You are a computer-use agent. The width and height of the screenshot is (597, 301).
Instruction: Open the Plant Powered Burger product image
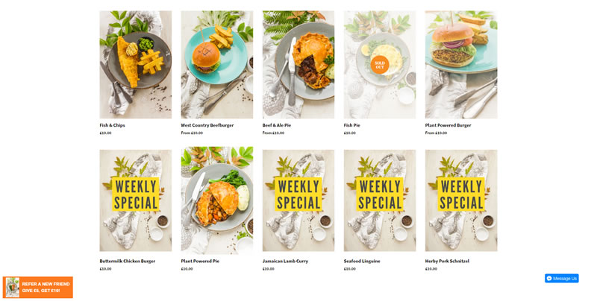pyautogui.click(x=461, y=65)
